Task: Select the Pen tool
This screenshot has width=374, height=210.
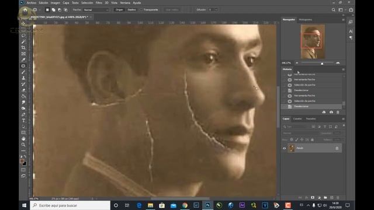Action: point(23,114)
